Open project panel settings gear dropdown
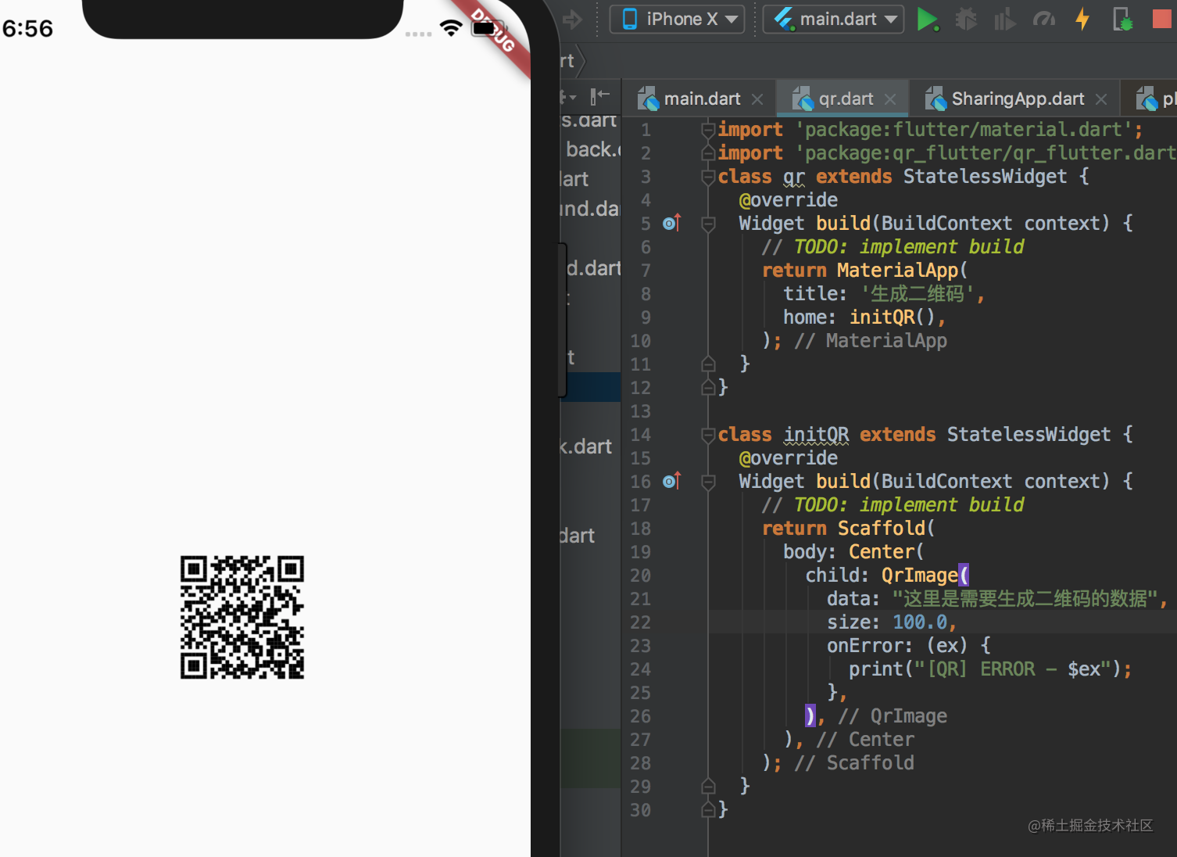 tap(567, 97)
